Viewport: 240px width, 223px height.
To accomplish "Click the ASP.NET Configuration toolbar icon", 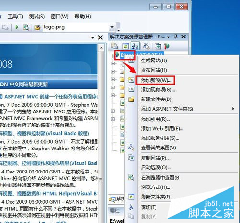I will point(167,46).
